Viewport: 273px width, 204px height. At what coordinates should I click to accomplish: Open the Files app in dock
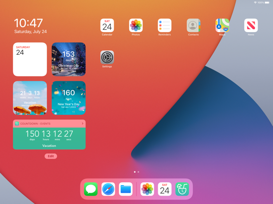tap(126, 189)
